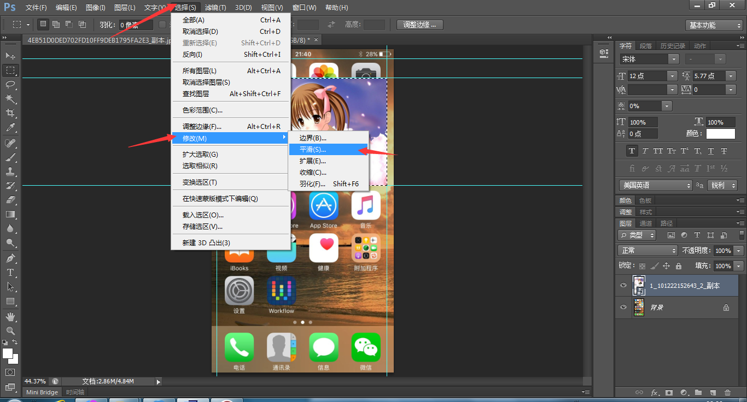Switch to the 通道 tab
This screenshot has height=402, width=747.
coord(646,223)
